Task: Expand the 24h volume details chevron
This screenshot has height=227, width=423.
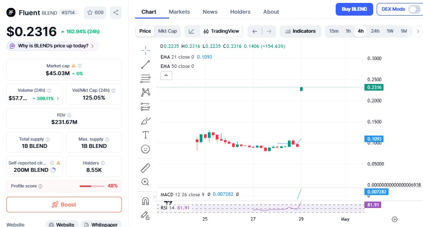Action: tap(59, 98)
